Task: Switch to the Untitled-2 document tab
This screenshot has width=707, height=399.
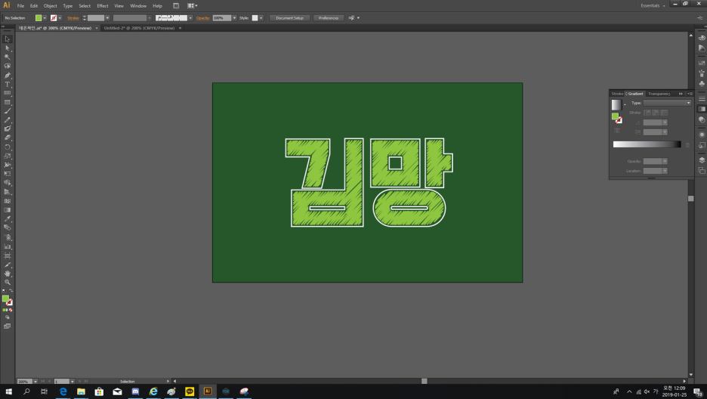Action: click(x=139, y=28)
